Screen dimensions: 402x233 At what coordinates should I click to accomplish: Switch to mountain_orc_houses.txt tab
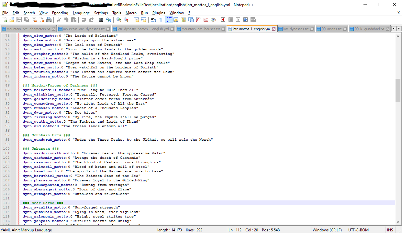click(200, 29)
